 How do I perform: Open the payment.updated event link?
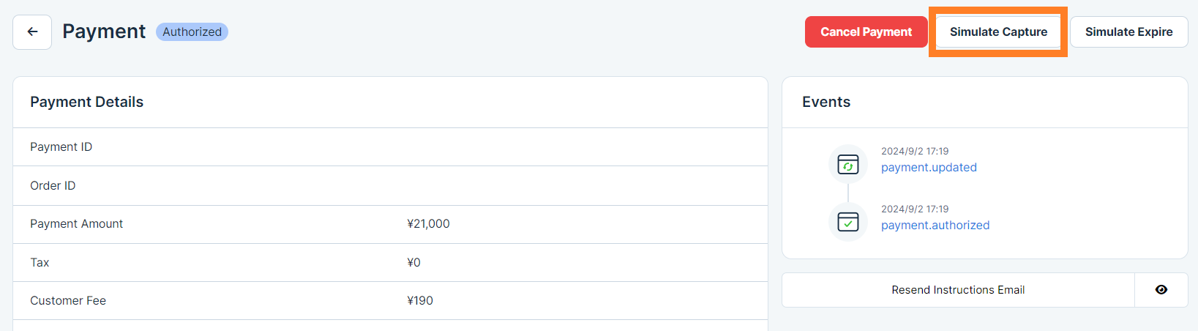point(929,168)
